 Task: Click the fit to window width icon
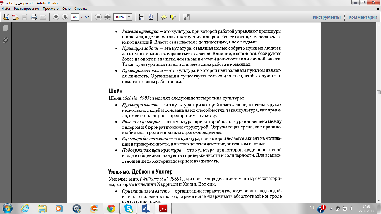[x=142, y=17]
